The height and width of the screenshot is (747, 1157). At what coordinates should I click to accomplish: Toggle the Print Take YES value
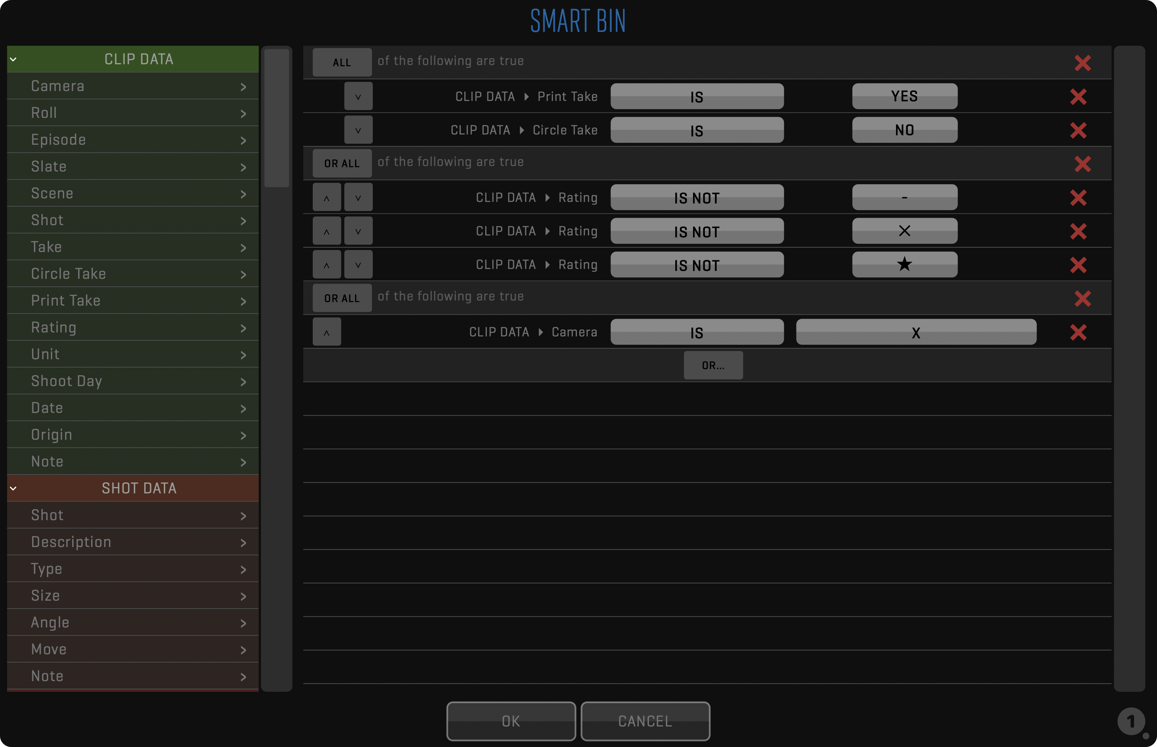pyautogui.click(x=904, y=97)
